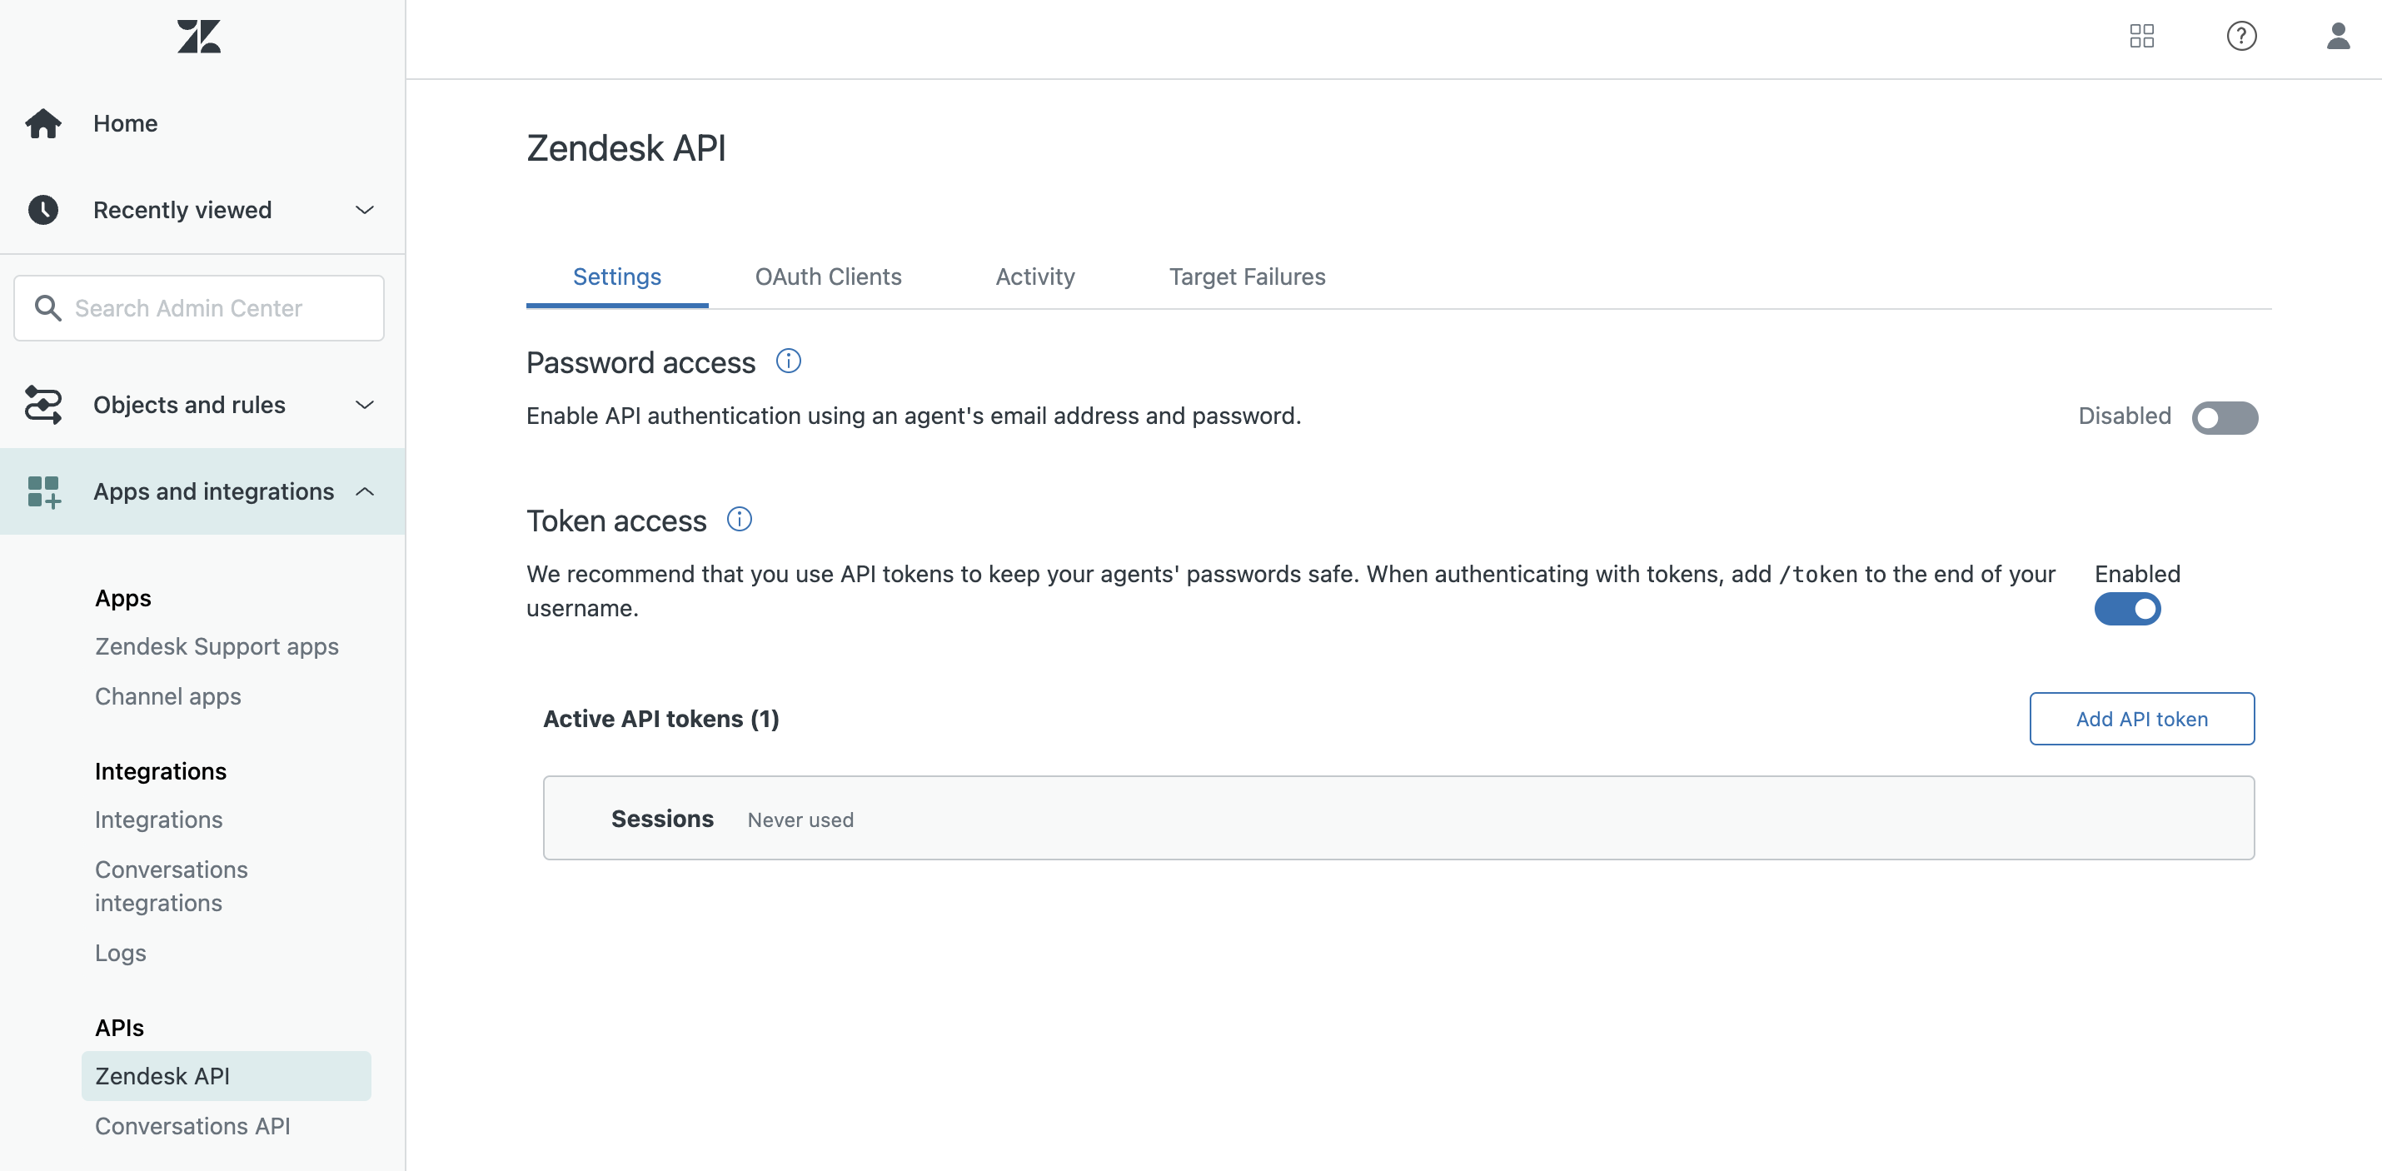The height and width of the screenshot is (1171, 2382).
Task: Click the Sessions API token row
Action: 1398,818
